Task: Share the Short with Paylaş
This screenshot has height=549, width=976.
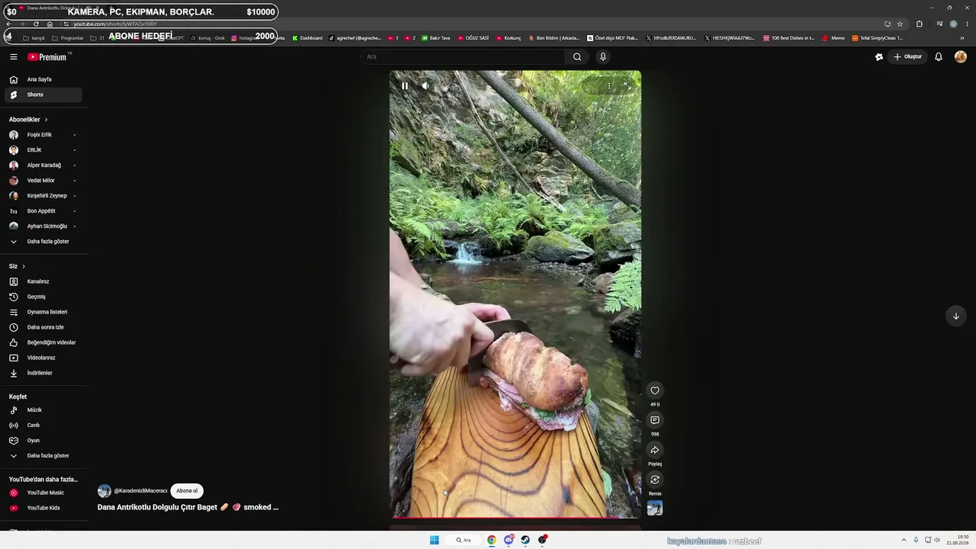Action: (x=654, y=450)
